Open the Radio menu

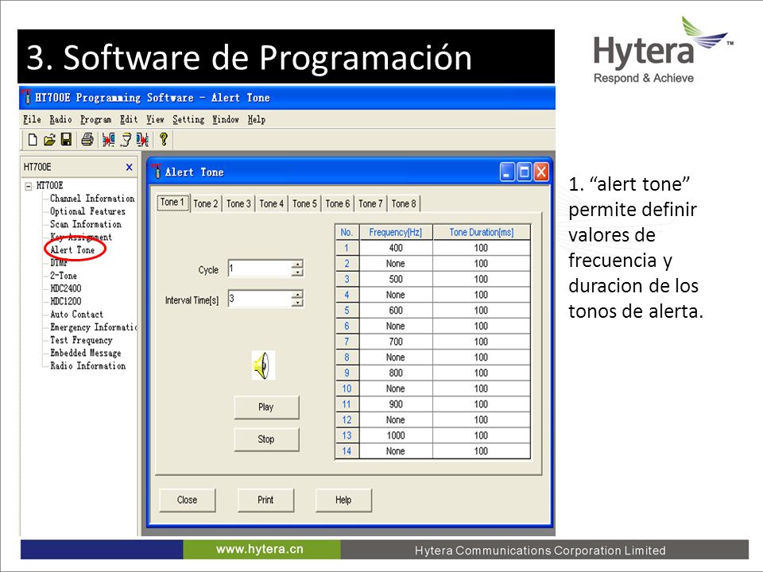pos(61,120)
